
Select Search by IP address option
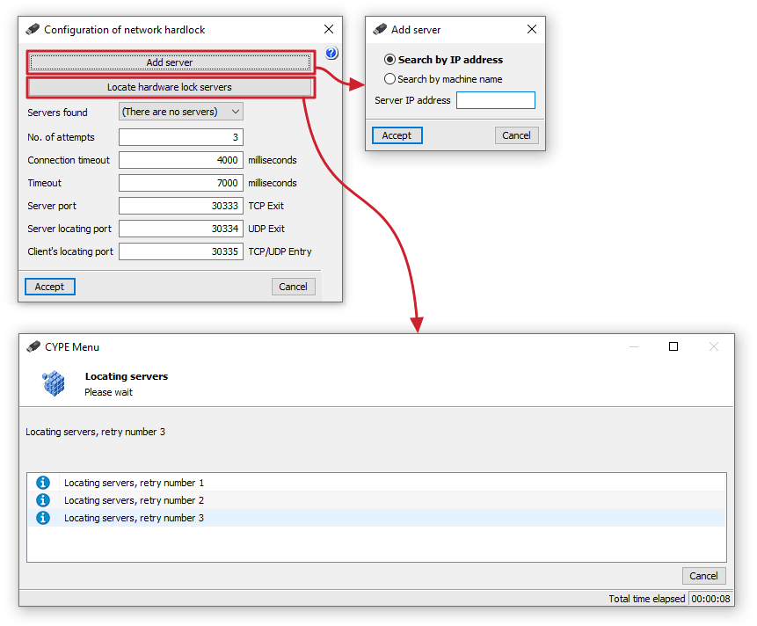pos(444,60)
